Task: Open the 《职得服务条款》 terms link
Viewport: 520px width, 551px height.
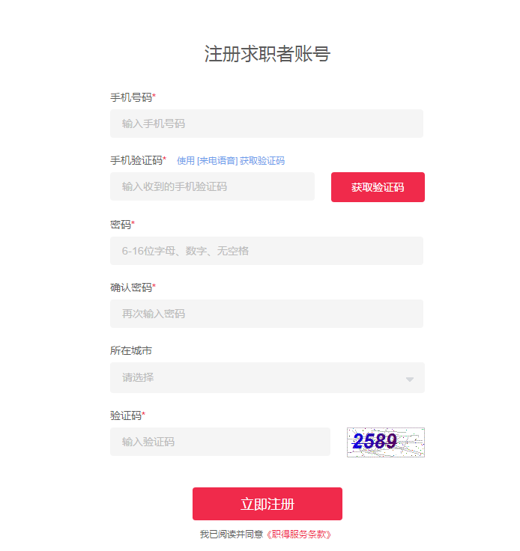Action: tap(298, 534)
